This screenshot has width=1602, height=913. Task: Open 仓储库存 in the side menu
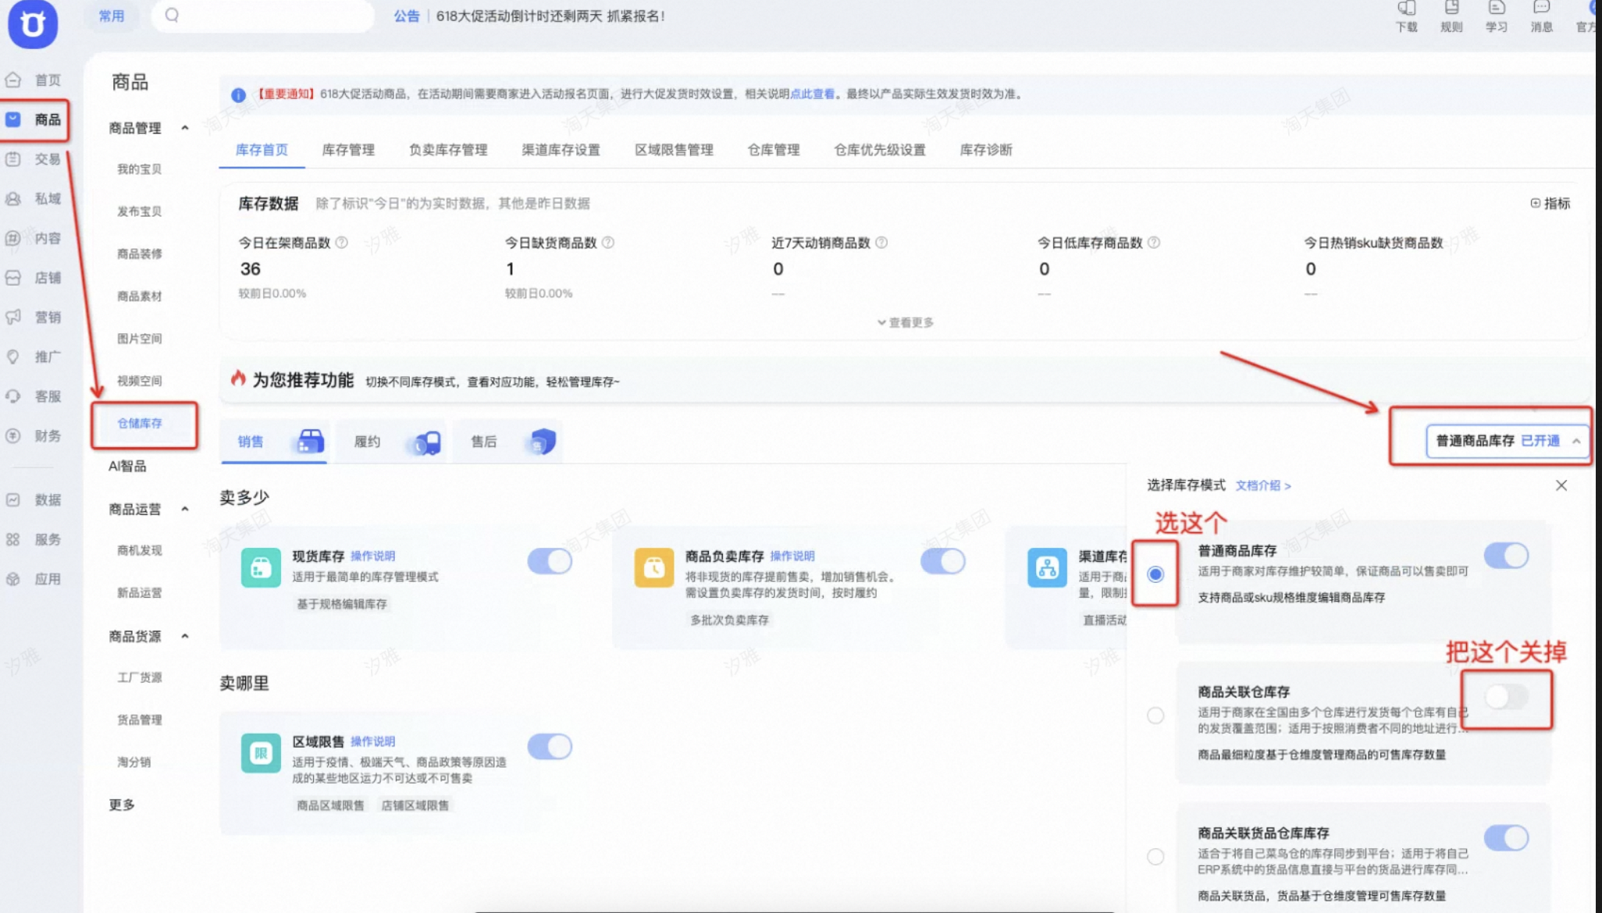[140, 424]
